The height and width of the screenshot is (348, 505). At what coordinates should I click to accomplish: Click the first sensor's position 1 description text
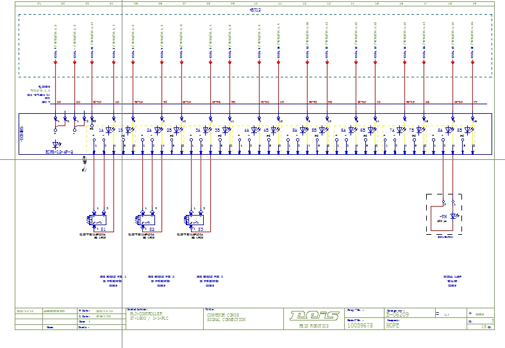113,281
